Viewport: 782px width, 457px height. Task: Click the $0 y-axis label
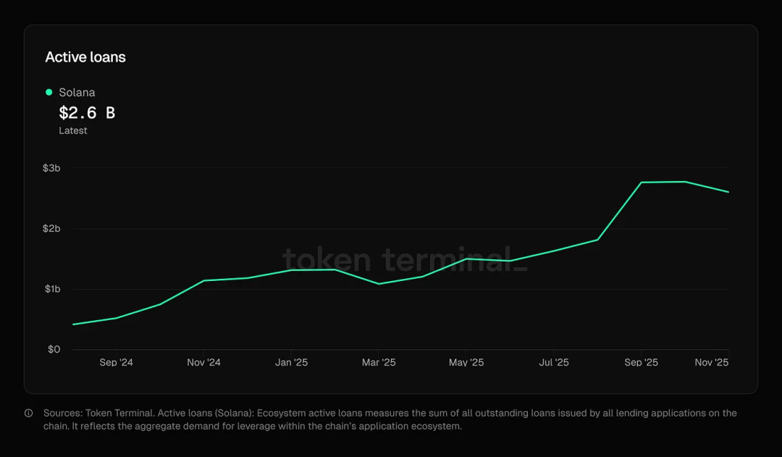54,350
